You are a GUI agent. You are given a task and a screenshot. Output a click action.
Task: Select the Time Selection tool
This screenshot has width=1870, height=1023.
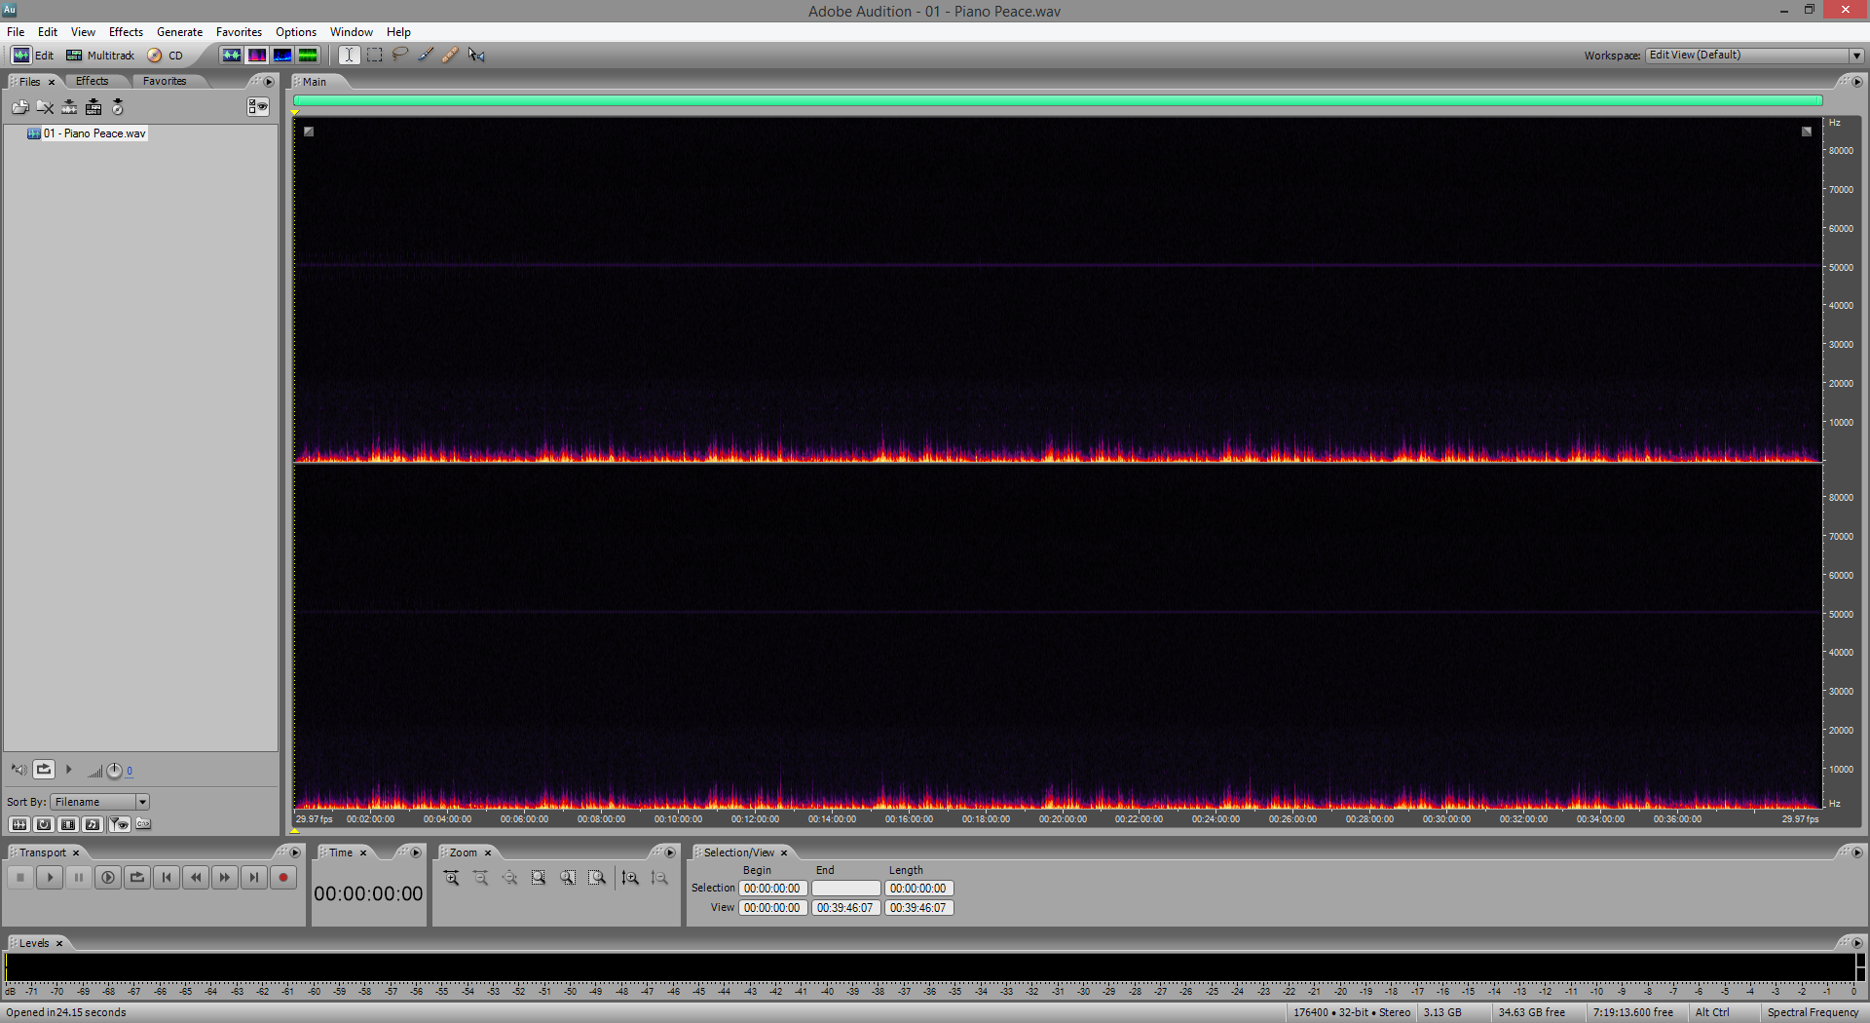[349, 56]
